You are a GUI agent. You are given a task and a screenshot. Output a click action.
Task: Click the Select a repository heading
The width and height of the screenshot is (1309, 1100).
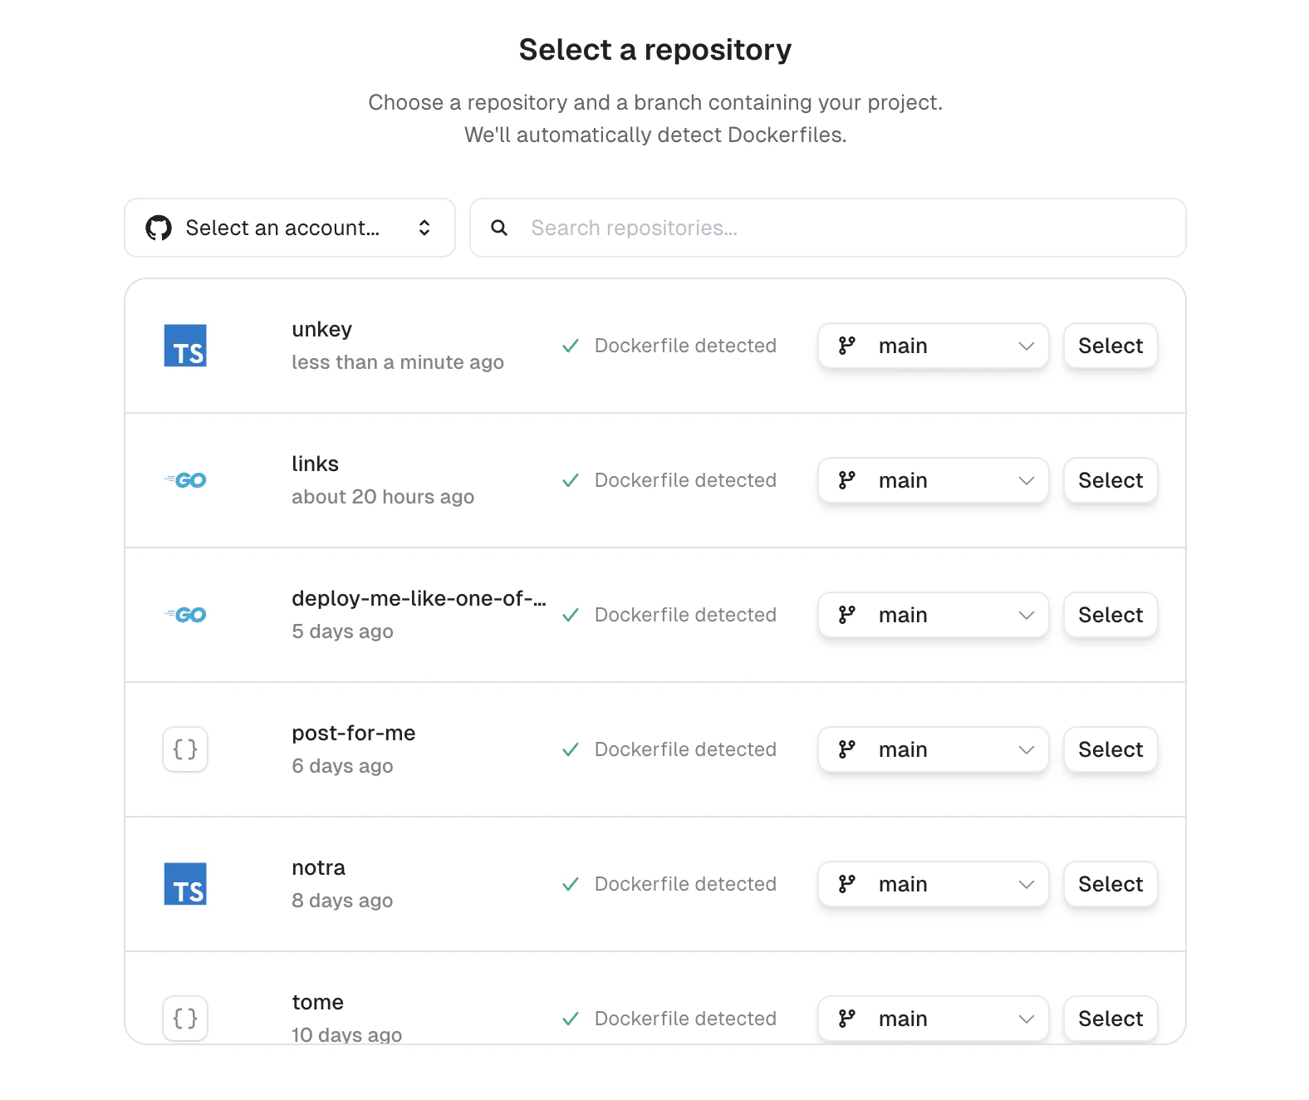click(655, 50)
